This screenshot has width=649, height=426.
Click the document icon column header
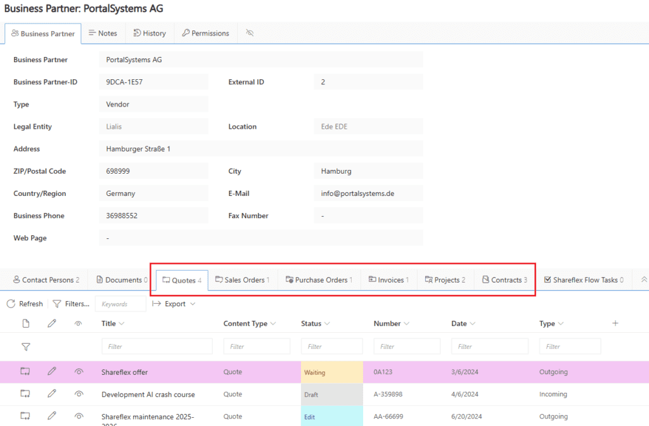[25, 323]
